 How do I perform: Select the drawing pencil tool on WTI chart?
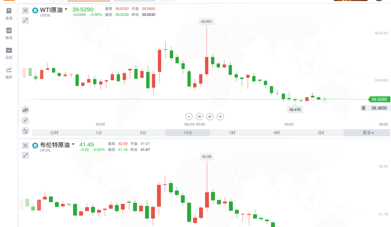[x=25, y=120]
